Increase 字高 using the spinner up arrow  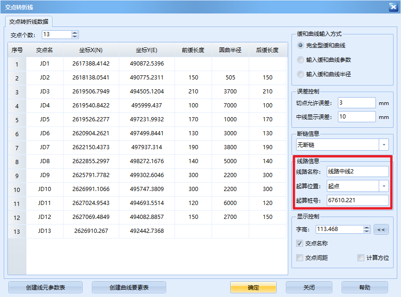point(366,227)
